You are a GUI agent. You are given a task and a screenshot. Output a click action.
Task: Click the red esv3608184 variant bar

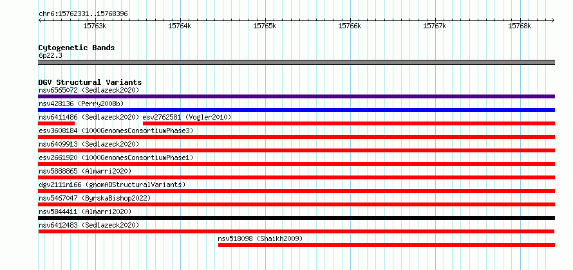pos(296,137)
